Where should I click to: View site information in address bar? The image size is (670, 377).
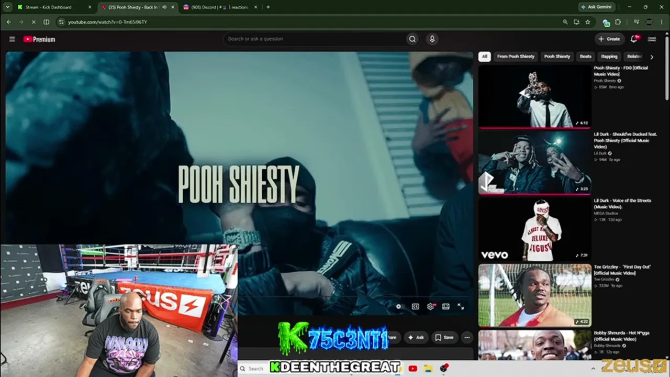pos(61,22)
